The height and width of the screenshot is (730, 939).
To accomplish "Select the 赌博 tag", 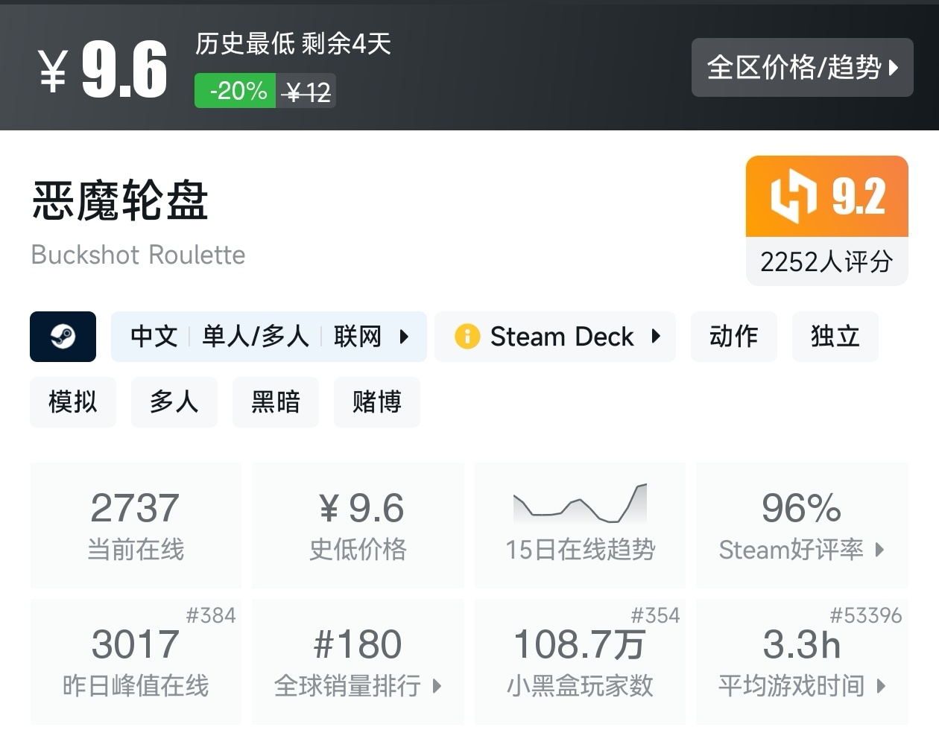I will point(377,402).
